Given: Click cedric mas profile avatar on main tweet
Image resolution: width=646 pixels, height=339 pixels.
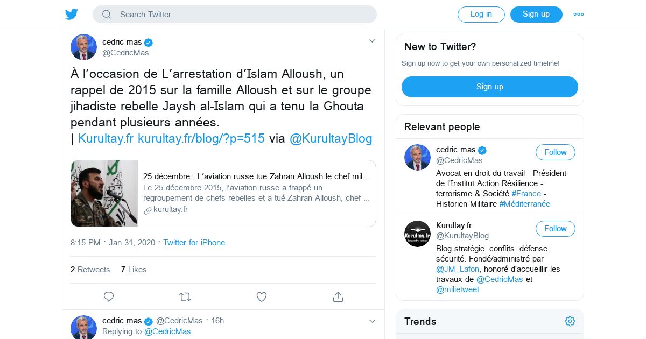Looking at the screenshot, I should pos(83,47).
